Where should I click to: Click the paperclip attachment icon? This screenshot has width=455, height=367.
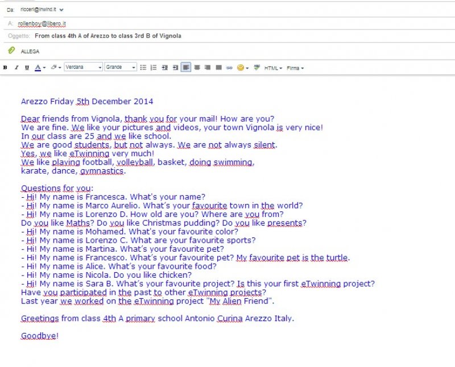coord(11,51)
